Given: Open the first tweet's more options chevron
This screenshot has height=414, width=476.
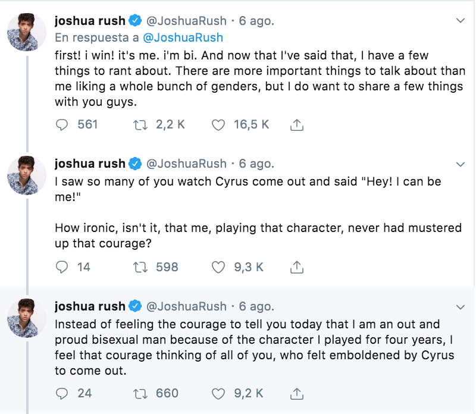Looking at the screenshot, I should [460, 21].
